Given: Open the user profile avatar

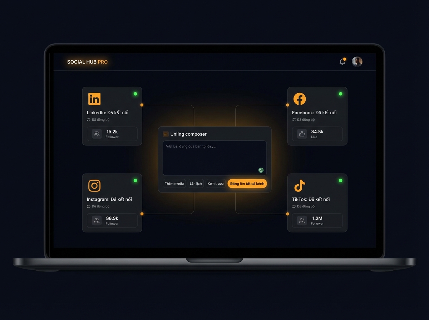Looking at the screenshot, I should 357,62.
